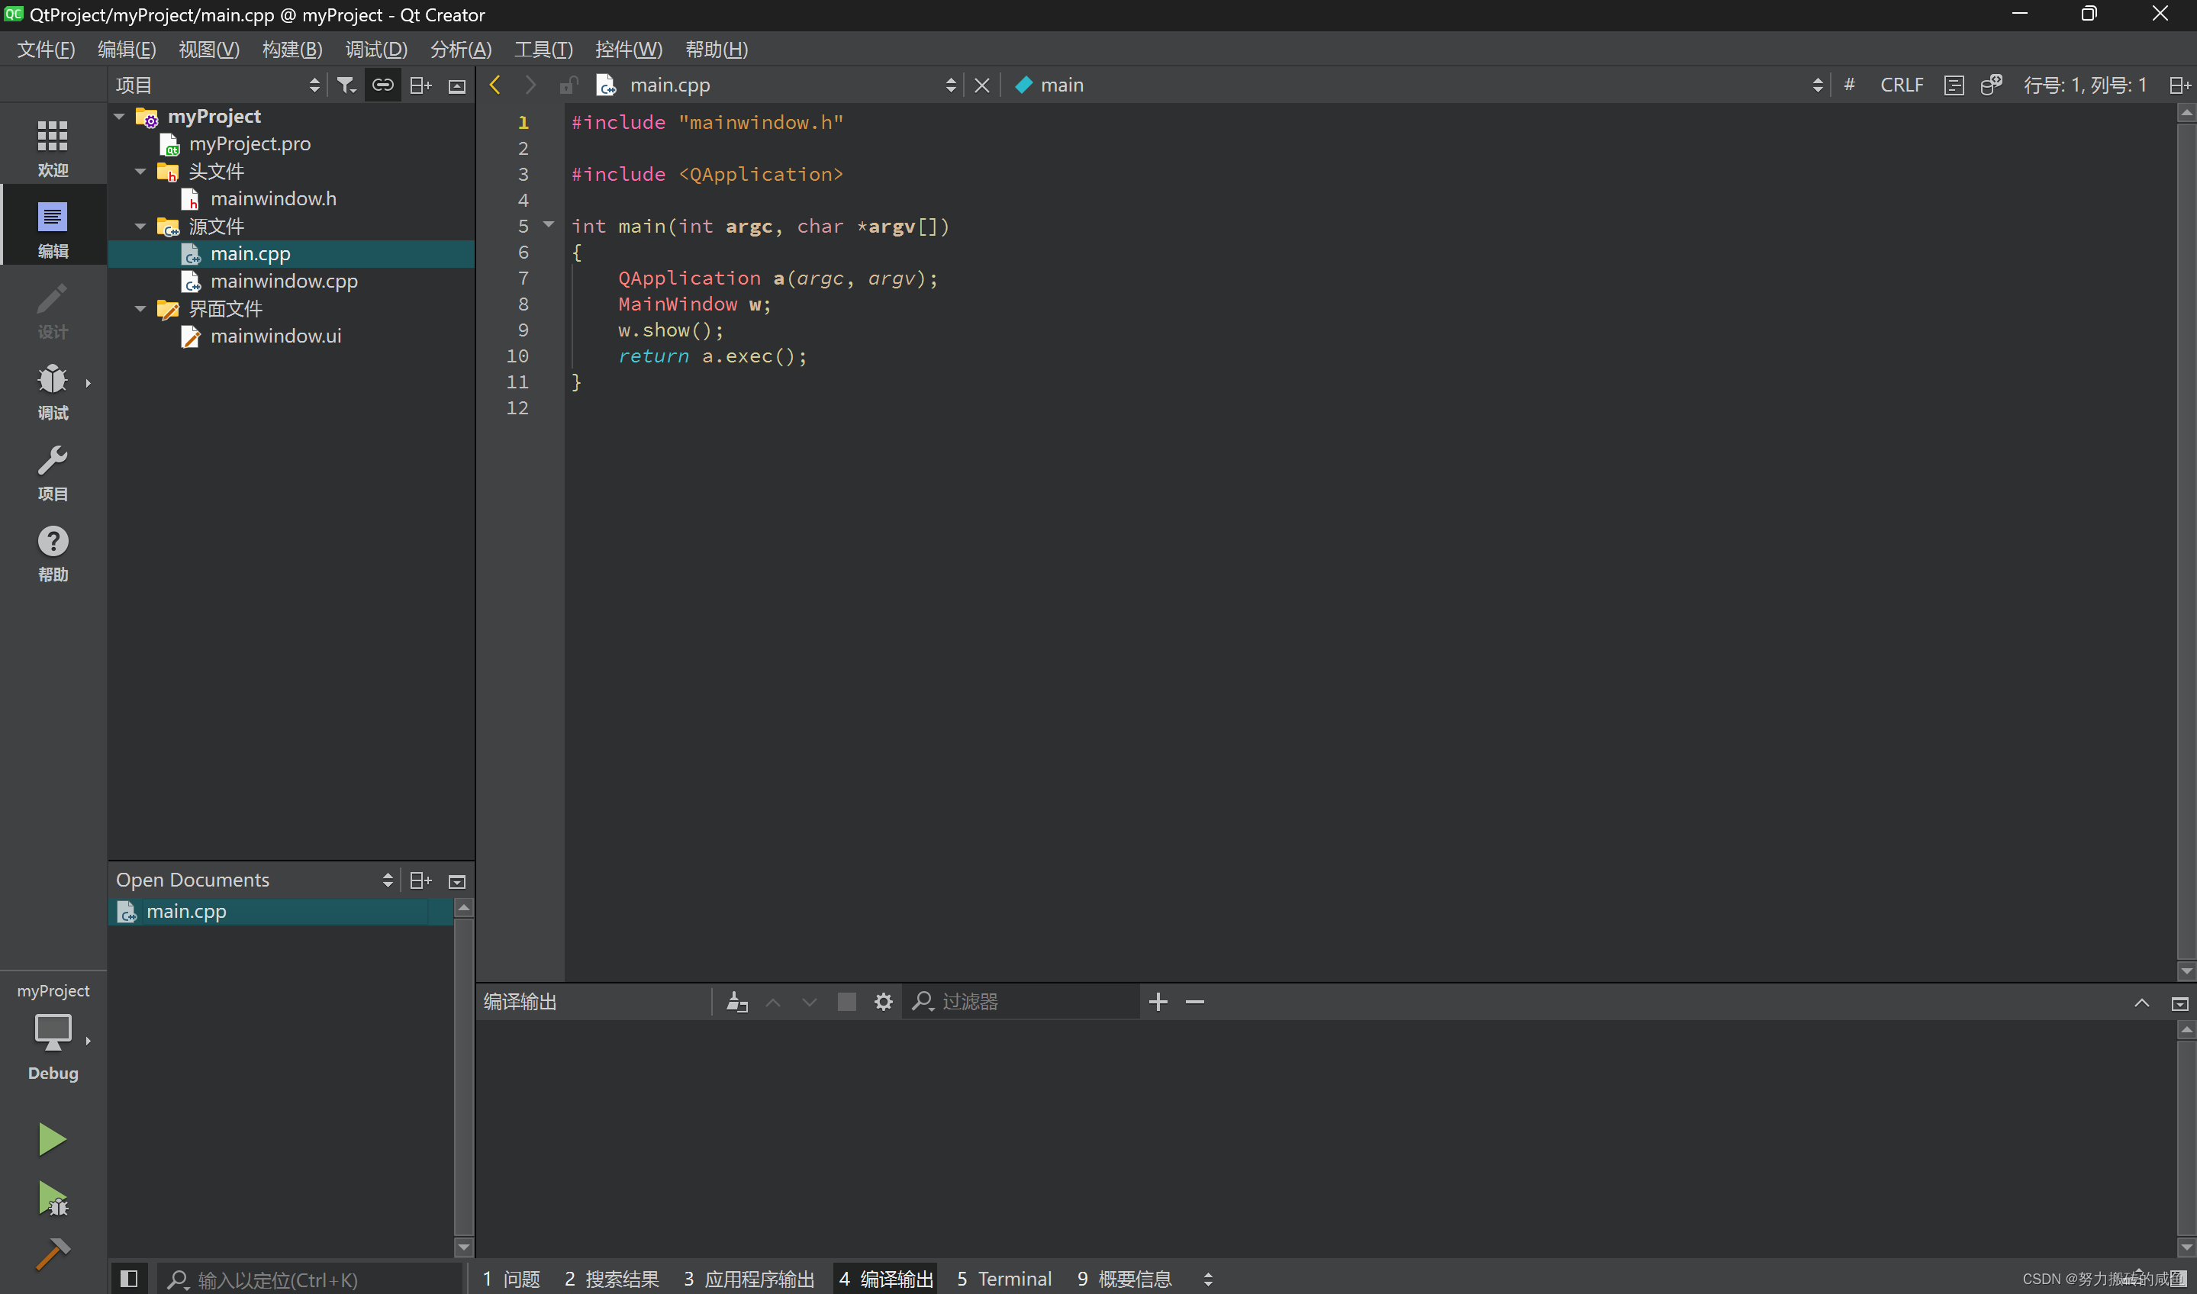Image resolution: width=2197 pixels, height=1294 pixels.
Task: Open the compile output broom-icon button
Action: pos(737,1001)
